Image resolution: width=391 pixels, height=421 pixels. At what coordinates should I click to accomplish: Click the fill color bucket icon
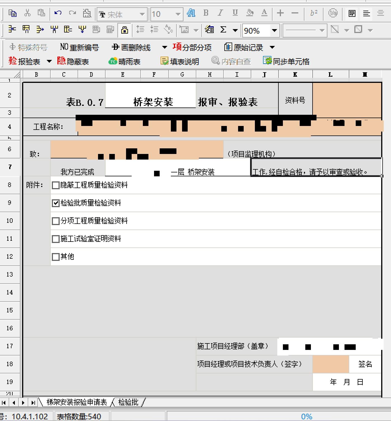250,13
